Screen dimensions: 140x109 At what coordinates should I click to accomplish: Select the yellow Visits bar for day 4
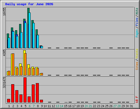coord(20,65)
